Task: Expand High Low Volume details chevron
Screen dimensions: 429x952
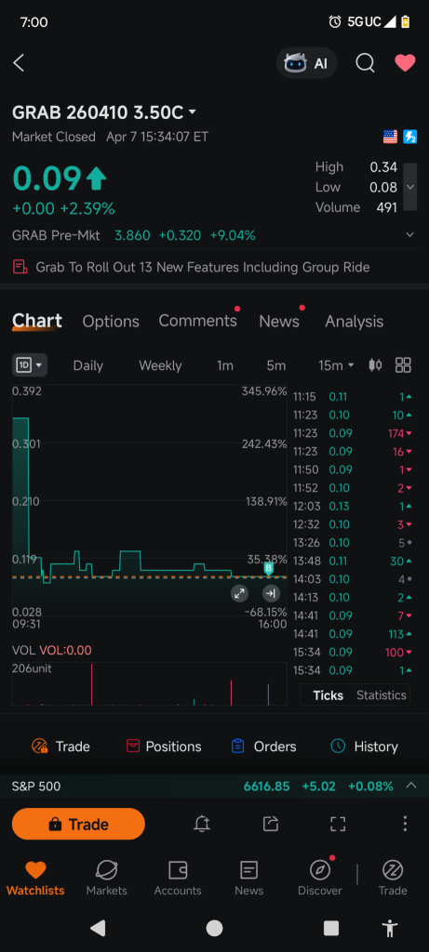Action: point(410,187)
